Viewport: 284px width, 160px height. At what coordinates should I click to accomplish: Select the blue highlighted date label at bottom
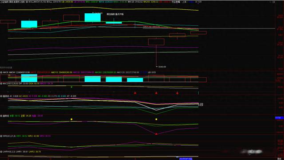click(185, 159)
